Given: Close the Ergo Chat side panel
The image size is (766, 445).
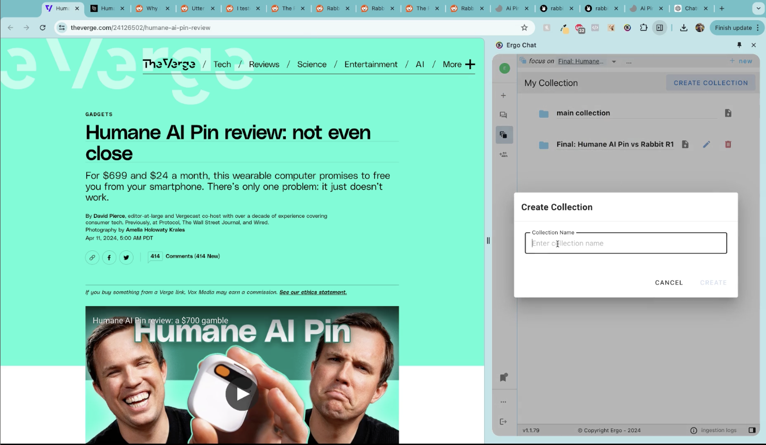Looking at the screenshot, I should 754,45.
